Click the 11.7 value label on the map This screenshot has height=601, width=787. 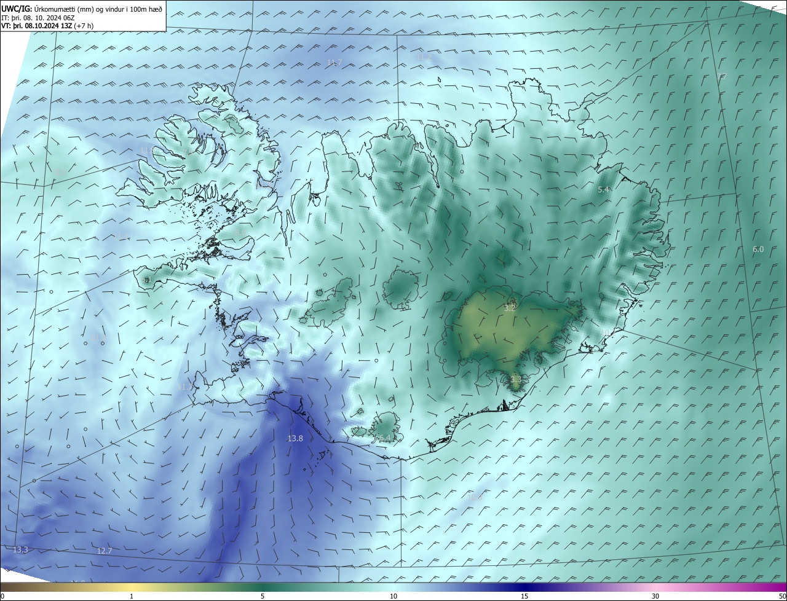click(x=334, y=63)
